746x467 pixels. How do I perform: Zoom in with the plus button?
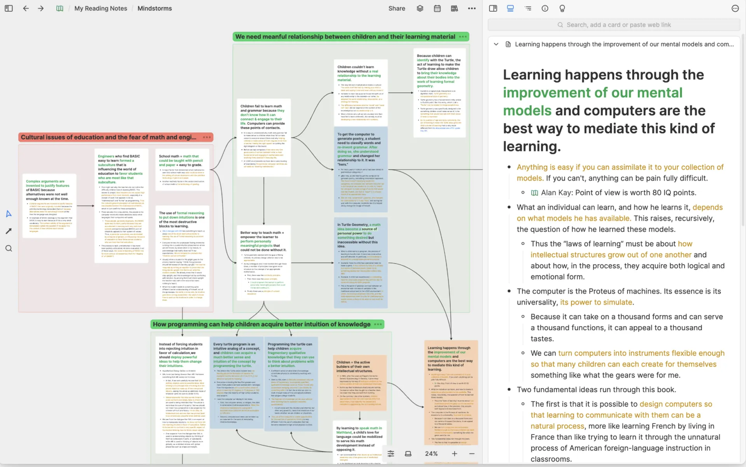(x=455, y=453)
